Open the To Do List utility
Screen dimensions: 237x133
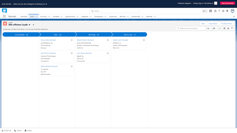(6, 131)
